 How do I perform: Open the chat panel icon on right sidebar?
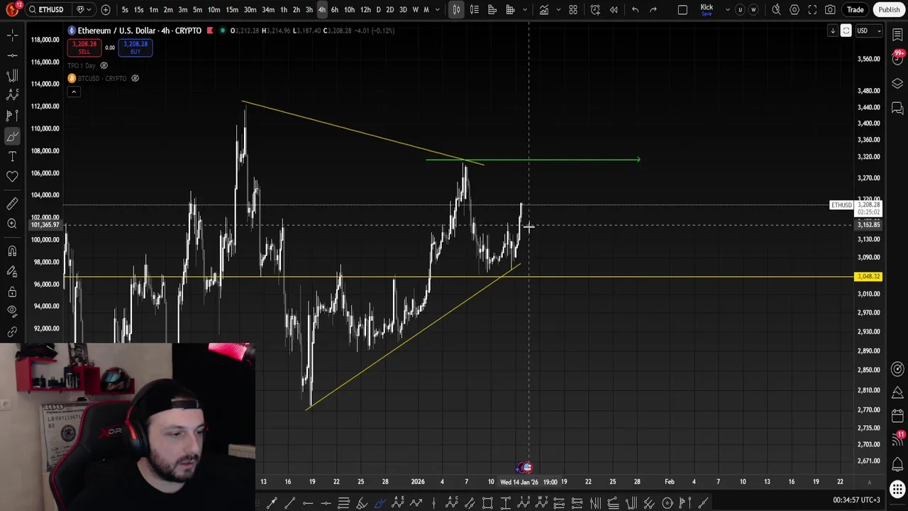tap(897, 109)
